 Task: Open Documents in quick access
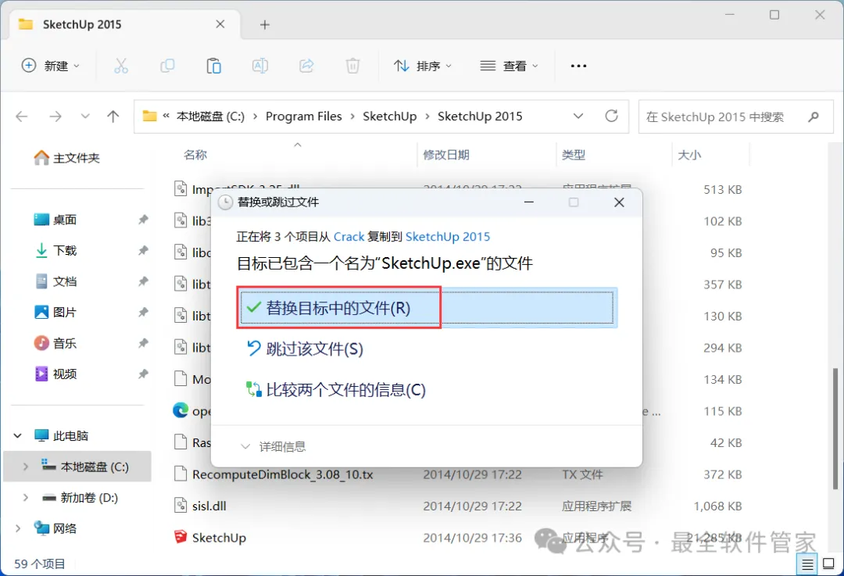(x=56, y=281)
